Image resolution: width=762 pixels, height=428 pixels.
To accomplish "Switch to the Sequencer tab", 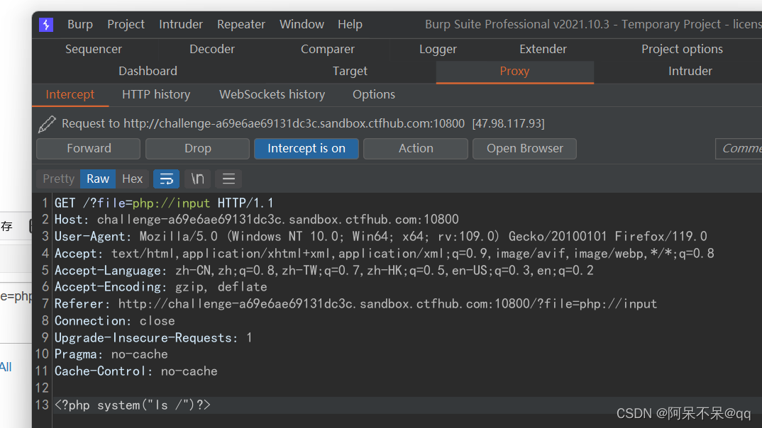I will point(94,49).
